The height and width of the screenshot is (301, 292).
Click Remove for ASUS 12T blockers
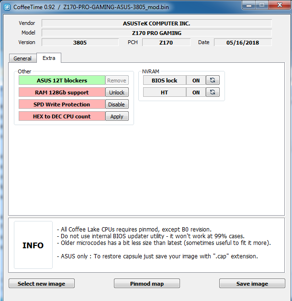(x=117, y=80)
